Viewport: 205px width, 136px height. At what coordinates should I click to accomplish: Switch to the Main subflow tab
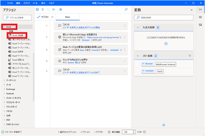click(x=68, y=17)
